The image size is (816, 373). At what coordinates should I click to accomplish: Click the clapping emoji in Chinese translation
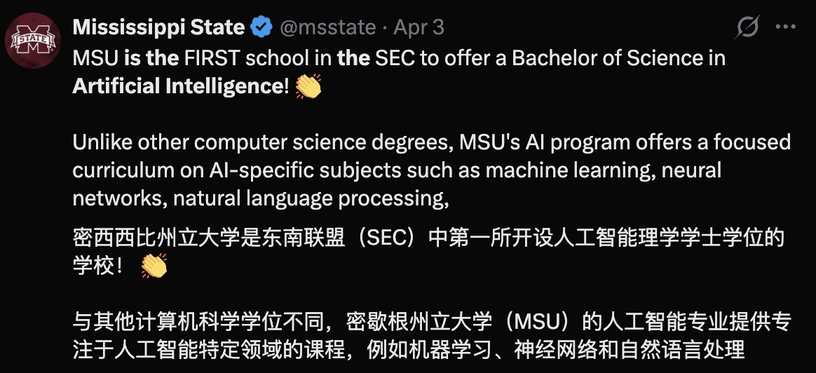pyautogui.click(x=154, y=266)
